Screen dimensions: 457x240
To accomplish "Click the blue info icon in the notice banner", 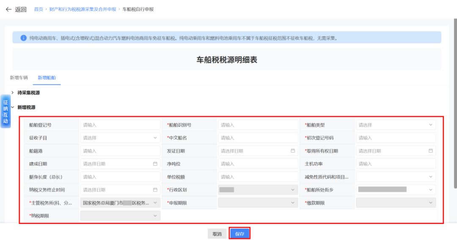I will tap(23, 38).
